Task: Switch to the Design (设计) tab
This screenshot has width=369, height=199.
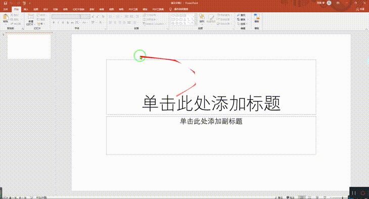Action: coord(45,9)
